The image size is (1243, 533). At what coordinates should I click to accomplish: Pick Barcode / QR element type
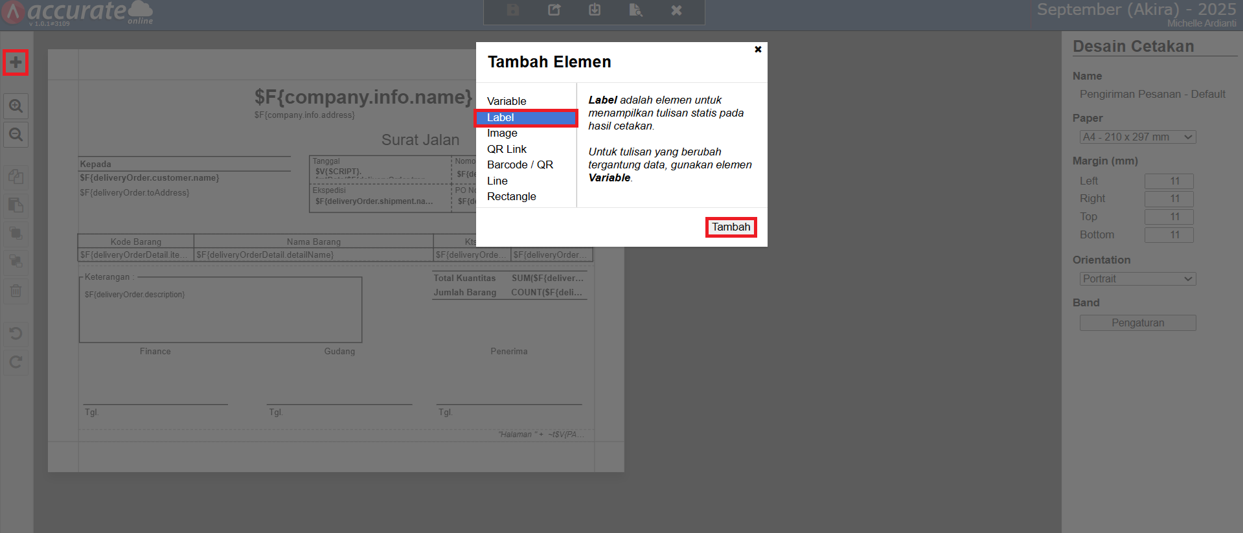pyautogui.click(x=519, y=164)
